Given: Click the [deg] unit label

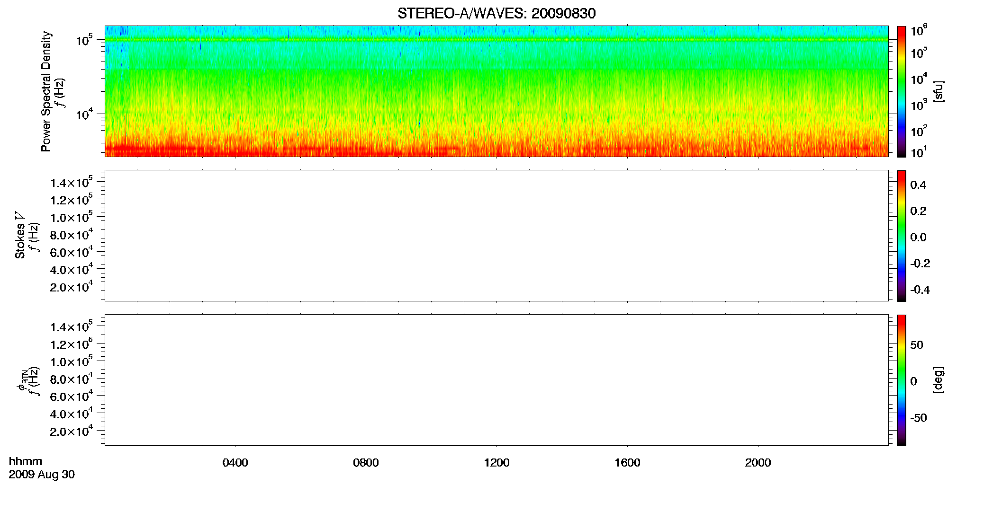Looking at the screenshot, I should point(939,380).
